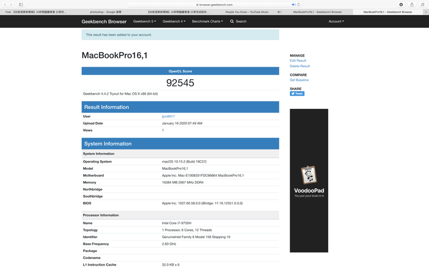
Task: Open the Account dropdown menu
Action: (336, 21)
